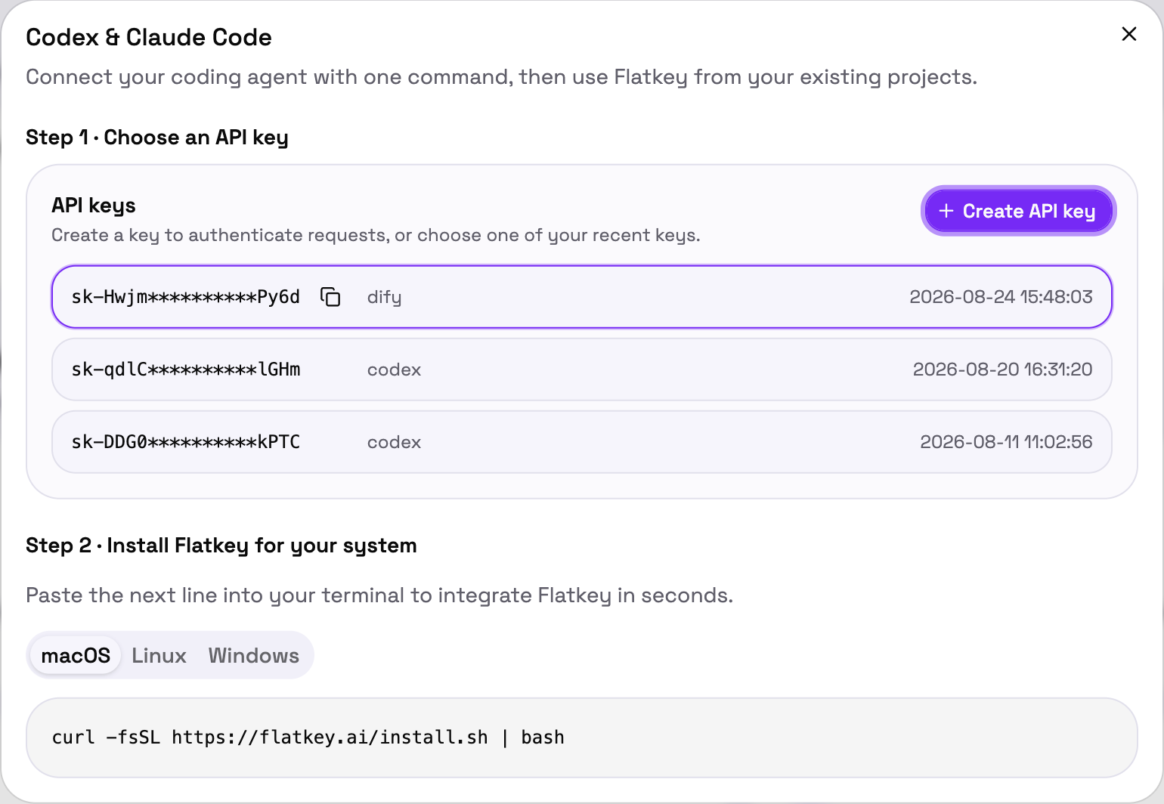Viewport: 1164px width, 804px height.
Task: Pick the sk-DDG0 codex key row
Action: 582,442
